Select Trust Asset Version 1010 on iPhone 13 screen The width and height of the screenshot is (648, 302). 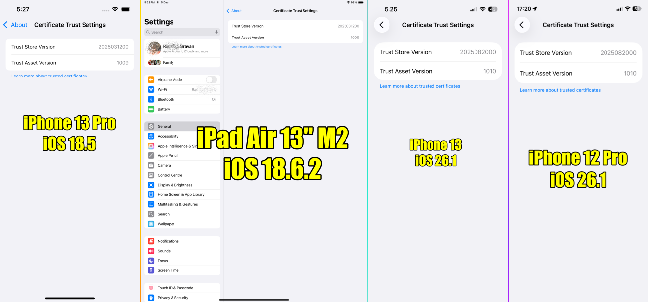[438, 71]
